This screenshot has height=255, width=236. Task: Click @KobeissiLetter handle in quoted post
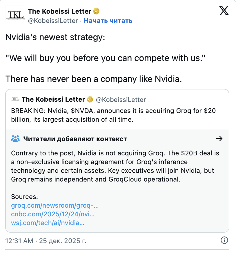pos(121,100)
